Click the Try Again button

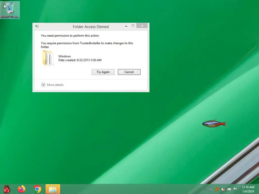[103, 72]
